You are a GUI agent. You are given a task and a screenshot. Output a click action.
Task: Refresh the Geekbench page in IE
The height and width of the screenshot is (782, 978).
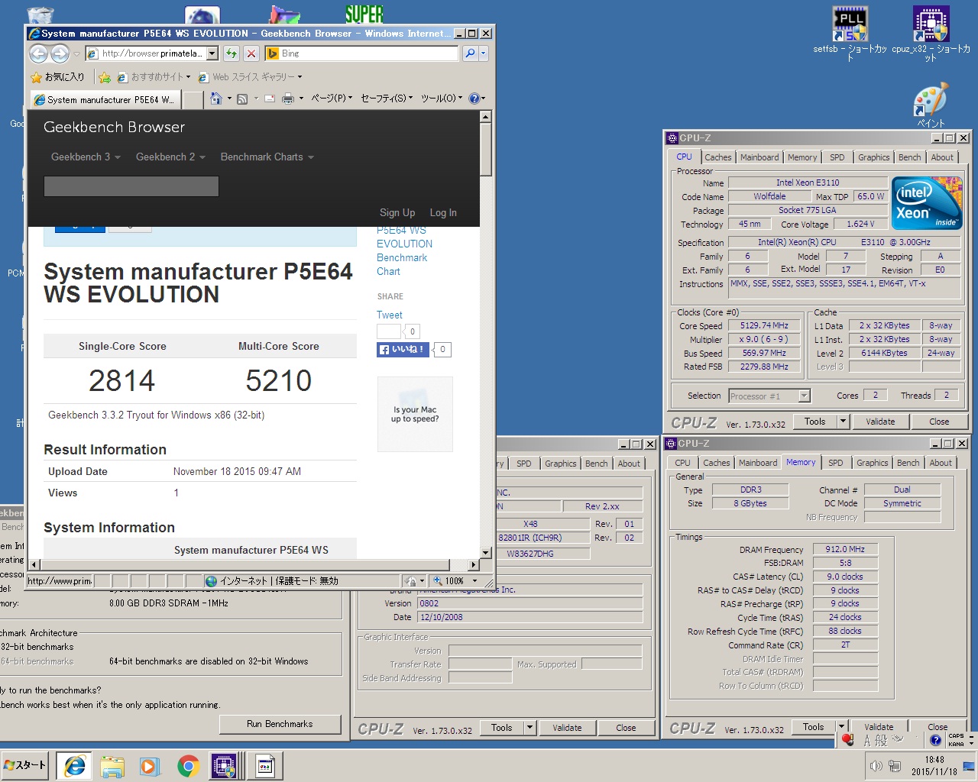(x=231, y=53)
